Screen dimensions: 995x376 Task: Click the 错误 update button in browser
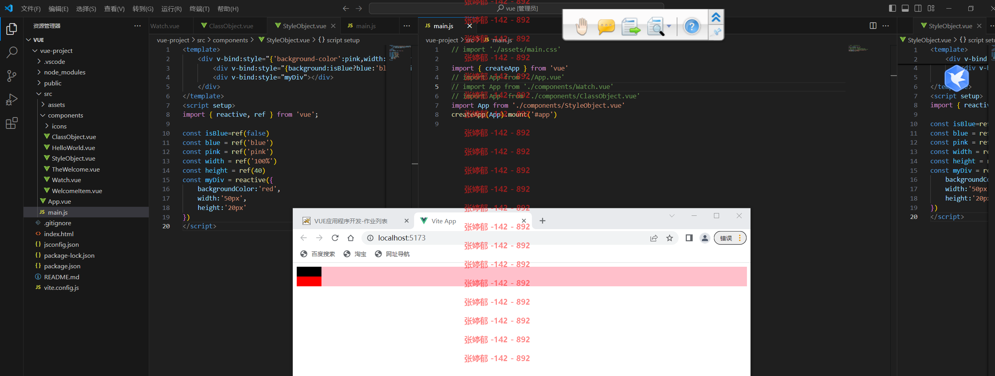coord(730,238)
